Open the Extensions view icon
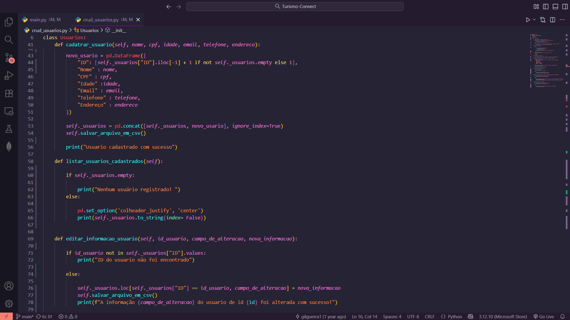This screenshot has width=570, height=320. tap(9, 94)
